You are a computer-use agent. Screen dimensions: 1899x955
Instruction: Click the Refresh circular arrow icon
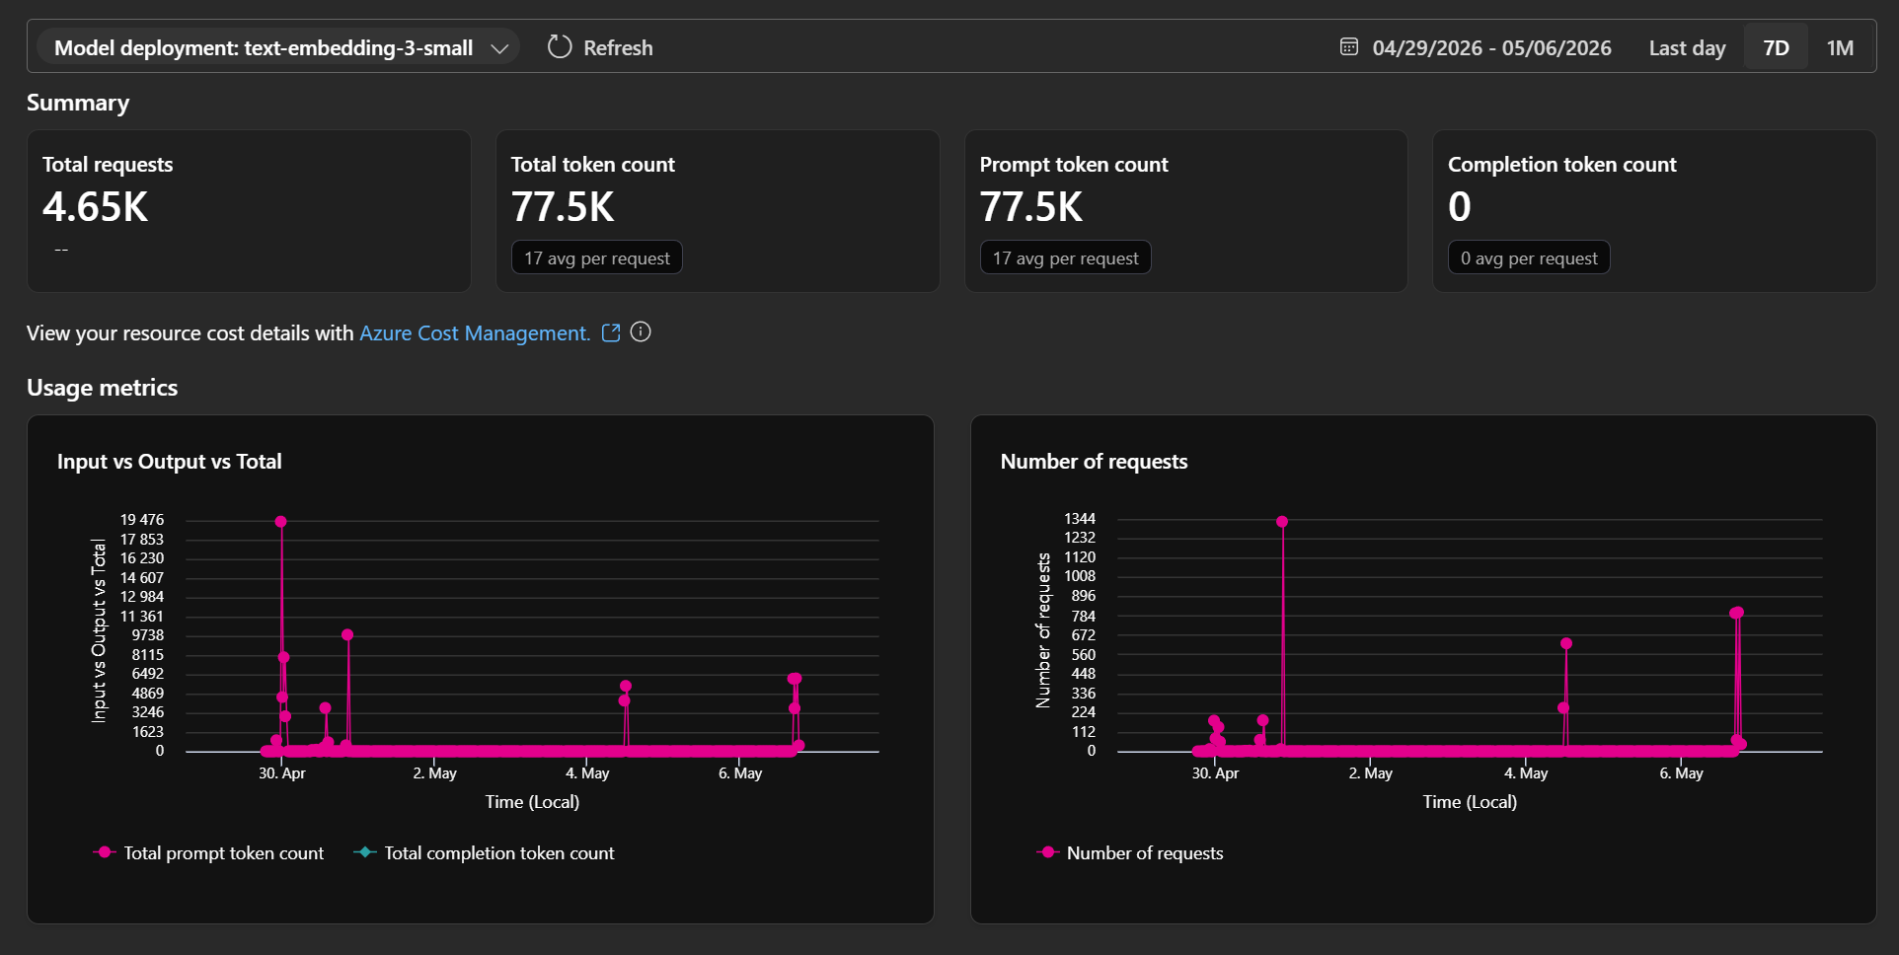pyautogui.click(x=560, y=46)
